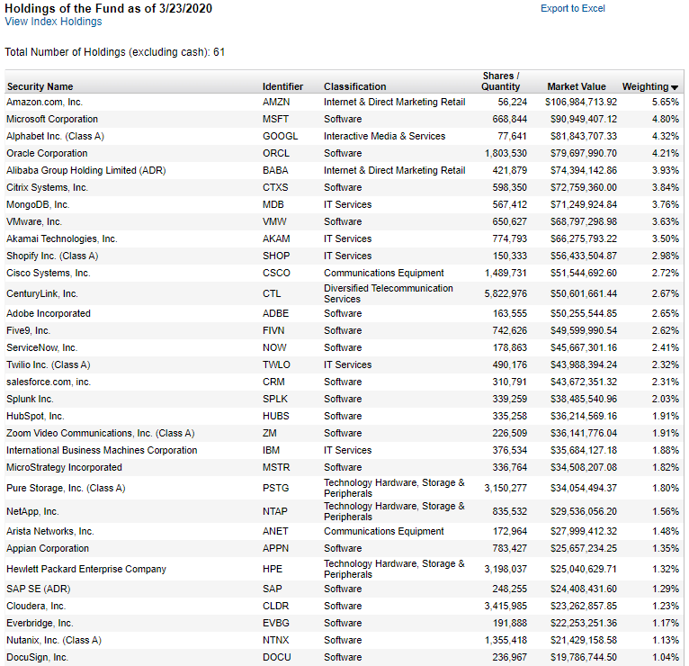Image resolution: width=689 pixels, height=666 pixels.
Task: Click DocuSign weighting value 1.04%
Action: (x=666, y=658)
